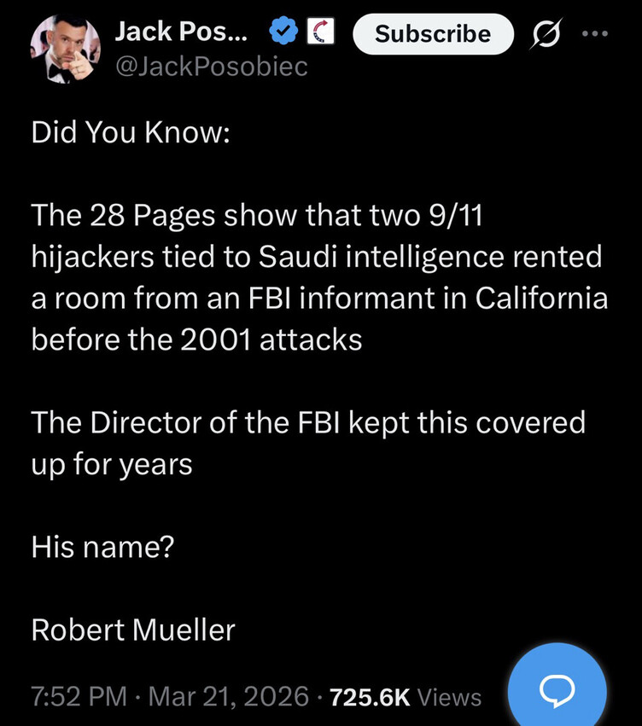This screenshot has height=726, width=642.
Task: Click 'The Director of the FBI' sentence
Action: click(x=190, y=423)
